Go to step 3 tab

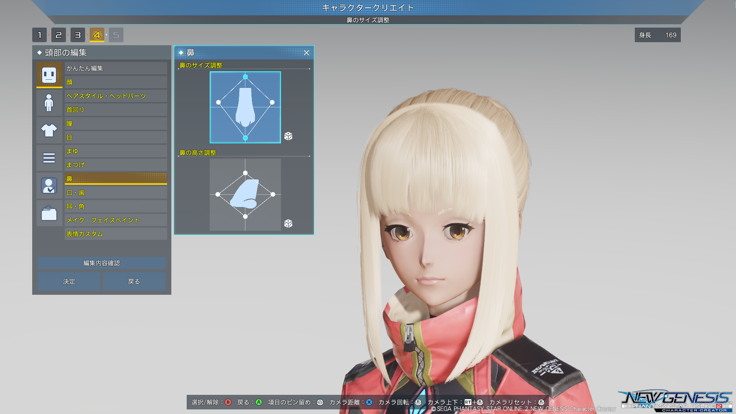coord(78,35)
